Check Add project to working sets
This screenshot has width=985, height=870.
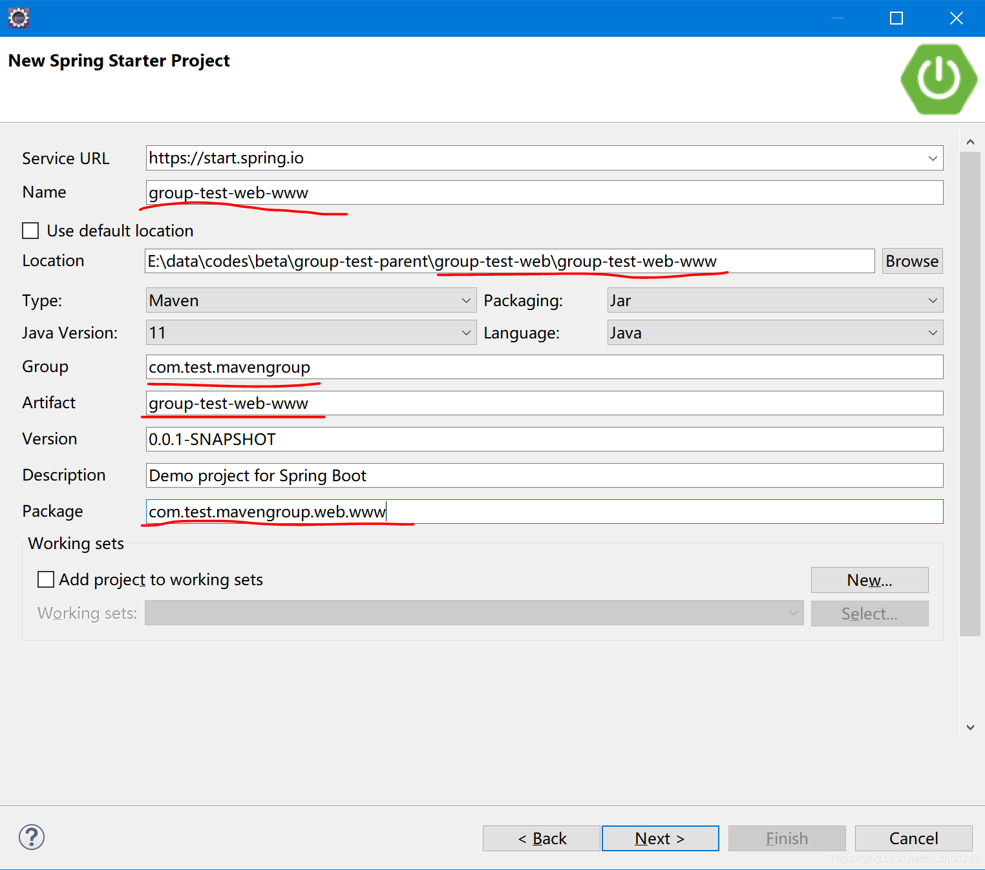[46, 579]
